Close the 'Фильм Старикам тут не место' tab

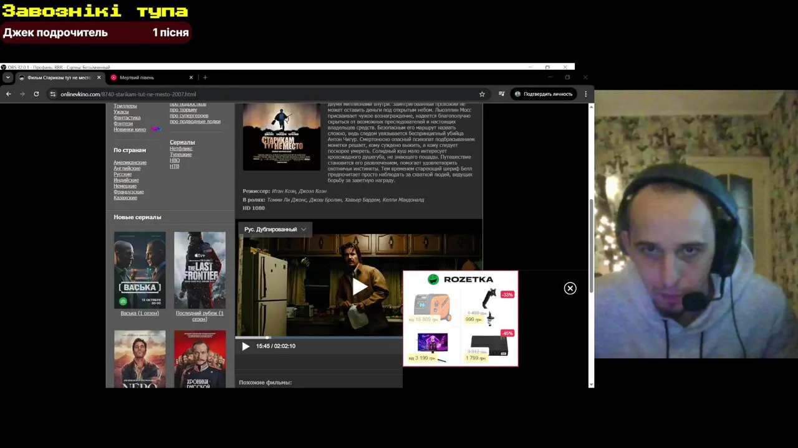pos(99,77)
